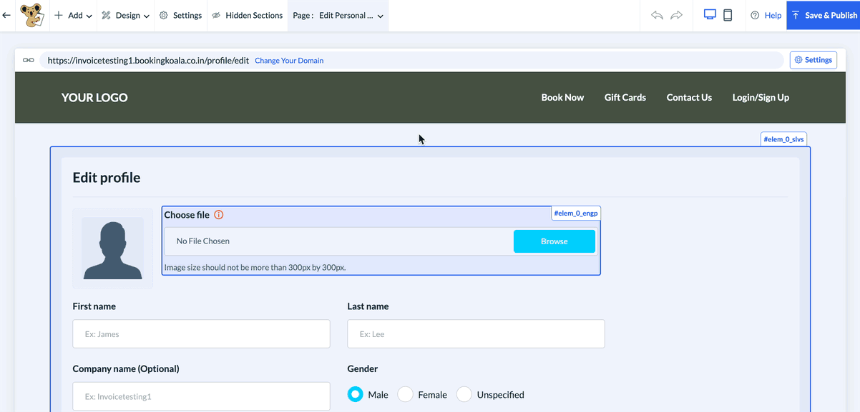
Task: Click the Company name (Optional) label
Action: click(126, 369)
